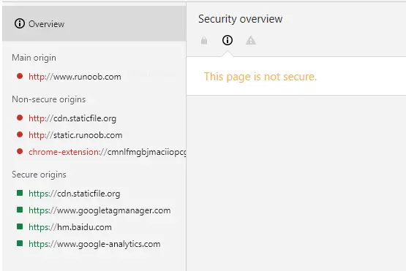Screen dimensions: 406x271
Task: Click the green square beside www.googletagmanager.com
Action: coord(20,210)
